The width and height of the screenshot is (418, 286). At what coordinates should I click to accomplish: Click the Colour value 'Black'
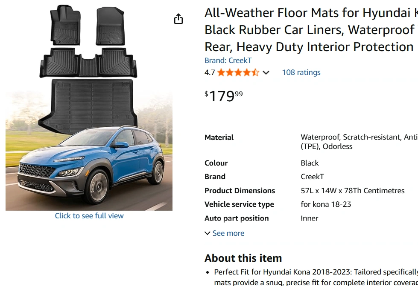tap(310, 163)
